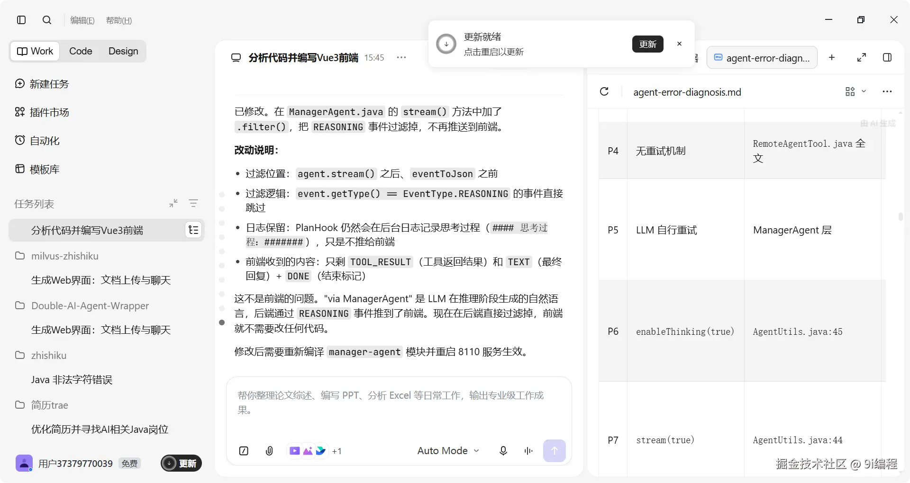Open the 编辑(E) menu
The height and width of the screenshot is (483, 910).
[82, 20]
